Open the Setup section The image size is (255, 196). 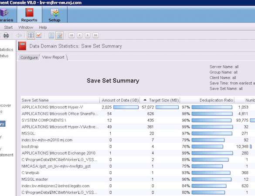tap(54, 15)
